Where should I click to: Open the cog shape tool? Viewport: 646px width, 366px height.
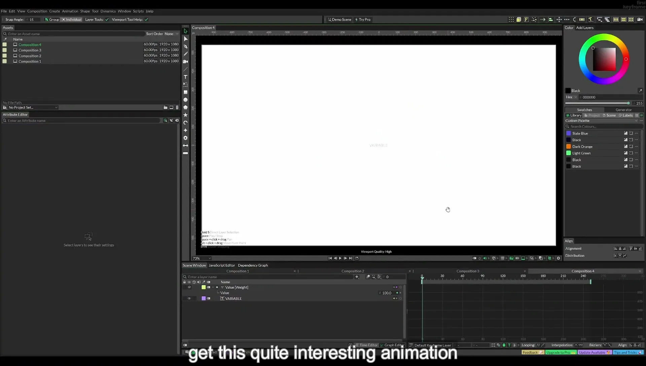coord(185,138)
